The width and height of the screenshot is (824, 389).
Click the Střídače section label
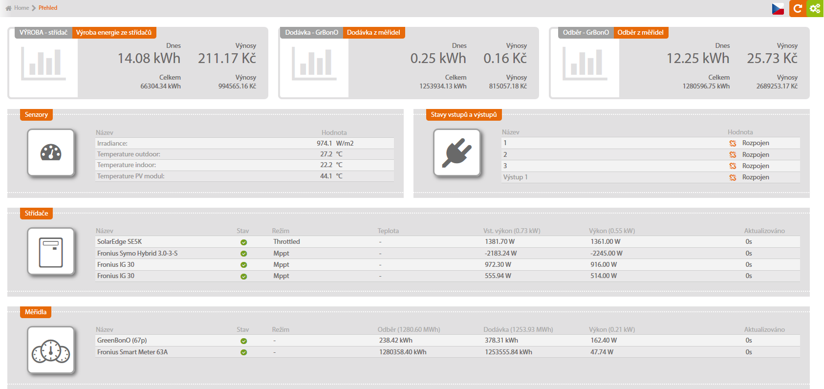36,214
